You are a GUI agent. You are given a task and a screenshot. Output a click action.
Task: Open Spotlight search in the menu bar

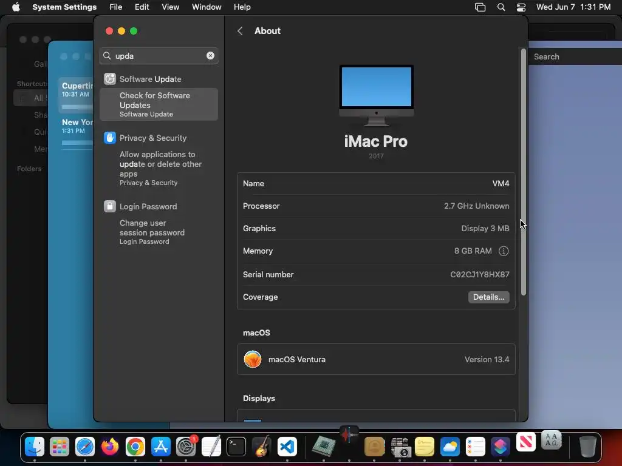click(501, 7)
